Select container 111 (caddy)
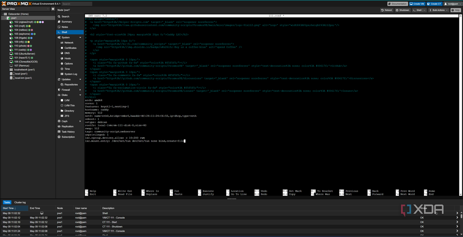This screenshot has height=237, width=463. (x=20, y=50)
